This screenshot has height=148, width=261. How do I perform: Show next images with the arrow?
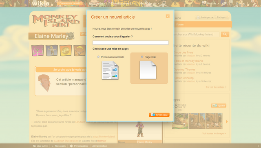tap(227, 122)
